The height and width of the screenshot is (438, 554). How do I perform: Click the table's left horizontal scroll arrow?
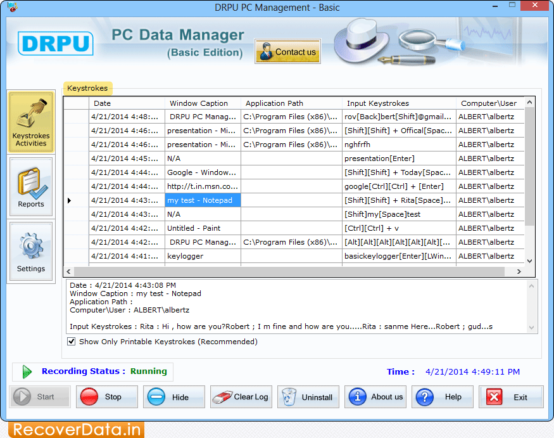point(69,272)
